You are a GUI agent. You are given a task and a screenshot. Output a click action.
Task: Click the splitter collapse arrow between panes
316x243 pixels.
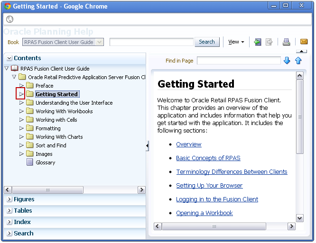coord(147,145)
